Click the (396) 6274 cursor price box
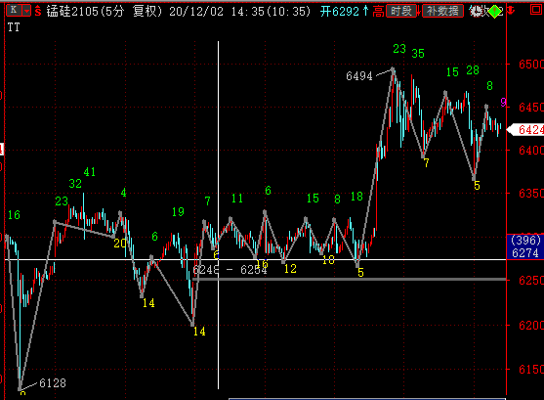The height and width of the screenshot is (400, 544). (x=525, y=246)
